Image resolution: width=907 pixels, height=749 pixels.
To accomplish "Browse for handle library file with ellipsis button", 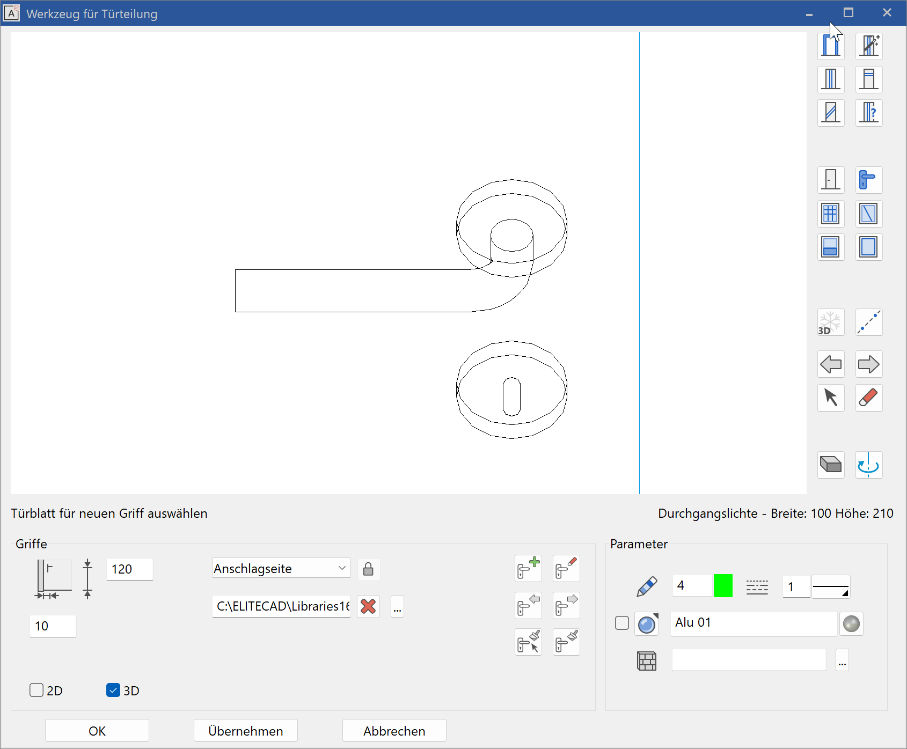I will pos(397,607).
